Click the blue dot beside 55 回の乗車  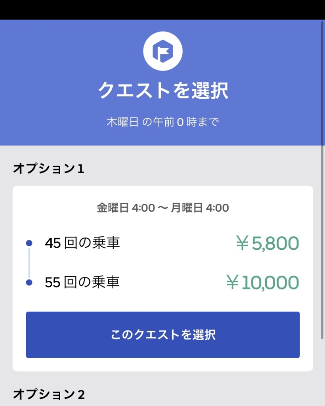pos(29,283)
